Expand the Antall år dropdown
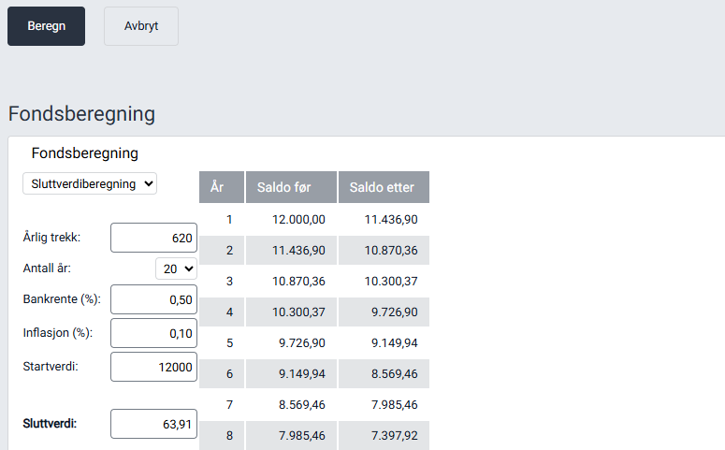Viewport: 725px width, 450px height. [x=176, y=269]
